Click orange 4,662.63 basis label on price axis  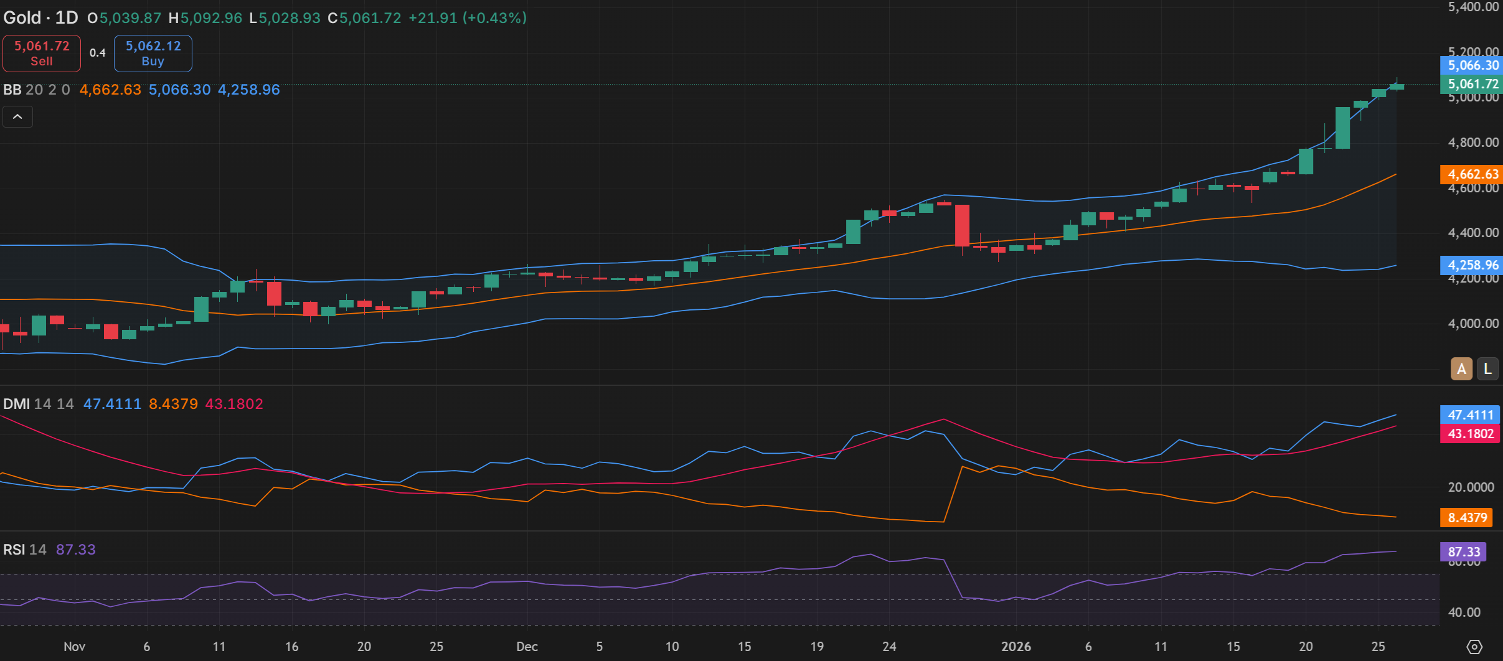click(x=1472, y=174)
